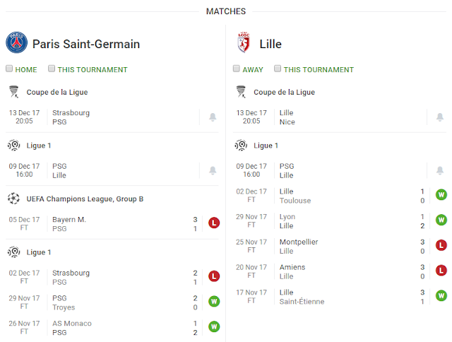Check THIS TOURNAMENT under Lille
The image size is (452, 342).
(278, 69)
